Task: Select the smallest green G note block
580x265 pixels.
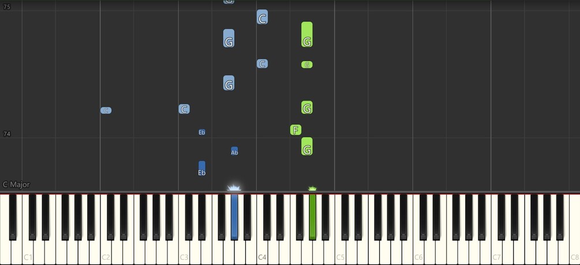Action: coord(306,65)
